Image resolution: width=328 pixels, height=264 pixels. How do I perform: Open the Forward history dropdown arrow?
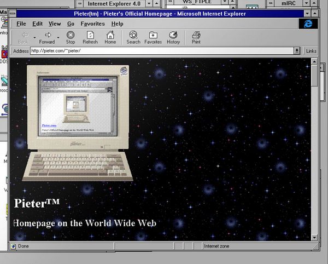(58, 38)
